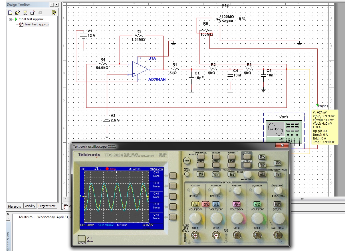The image size is (345, 251).
Task: Click the save design floppy icon
Action: click(x=25, y=13)
